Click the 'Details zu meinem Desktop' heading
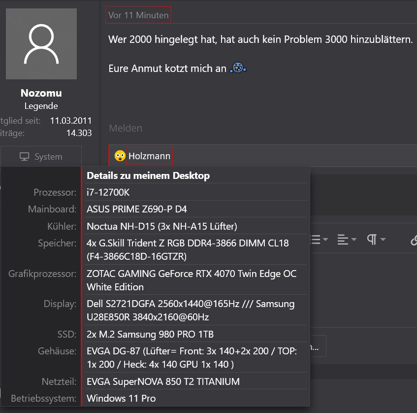The height and width of the screenshot is (413, 417). point(148,176)
